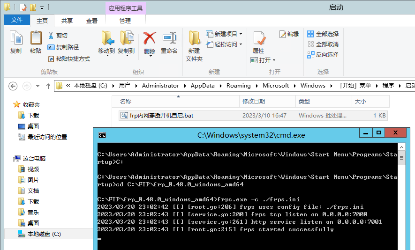
Task: Click the Application Tools (应用程序工具) tab
Action: (x=126, y=8)
